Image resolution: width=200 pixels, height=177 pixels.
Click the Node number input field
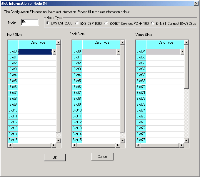pos(30,22)
